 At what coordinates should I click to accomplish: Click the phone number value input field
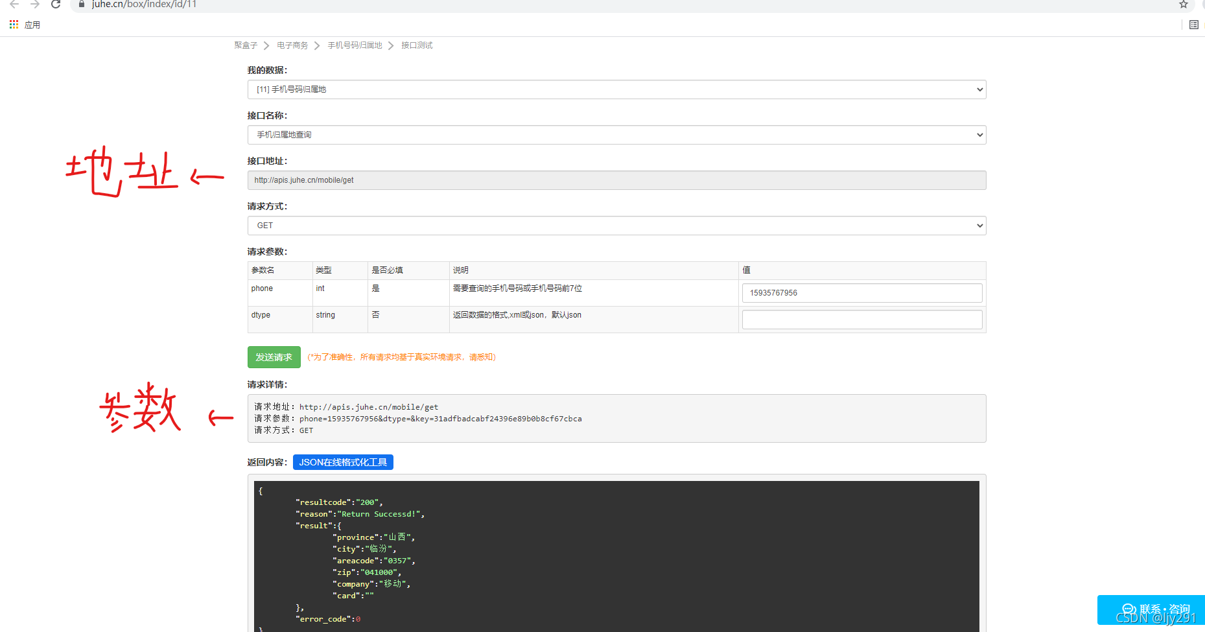coord(861,292)
